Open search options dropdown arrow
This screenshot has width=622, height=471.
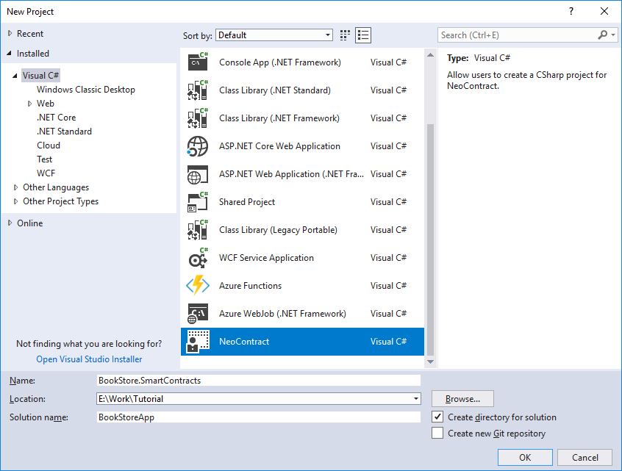pyautogui.click(x=613, y=35)
